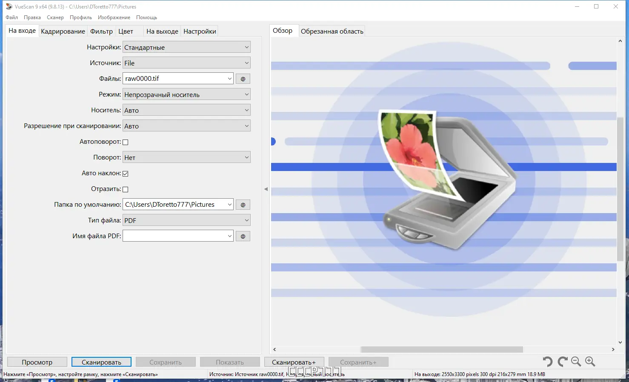Image resolution: width=629 pixels, height=382 pixels.
Task: Expand the Файлы combo box list
Action: [x=230, y=79]
